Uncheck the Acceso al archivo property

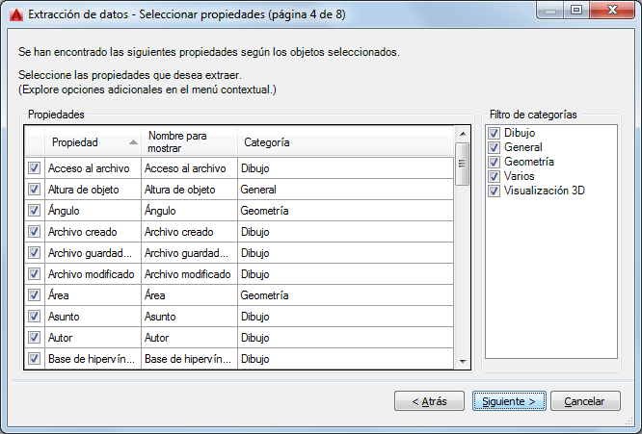[34, 168]
